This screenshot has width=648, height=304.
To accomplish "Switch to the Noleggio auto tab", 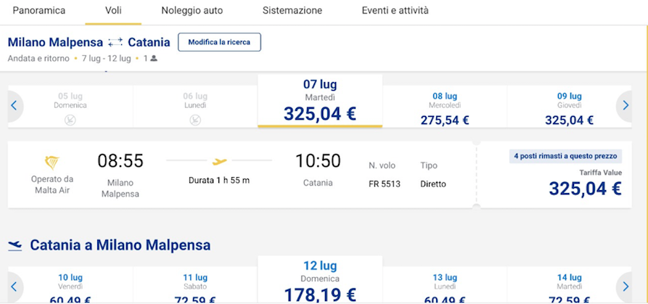I will click(x=192, y=11).
